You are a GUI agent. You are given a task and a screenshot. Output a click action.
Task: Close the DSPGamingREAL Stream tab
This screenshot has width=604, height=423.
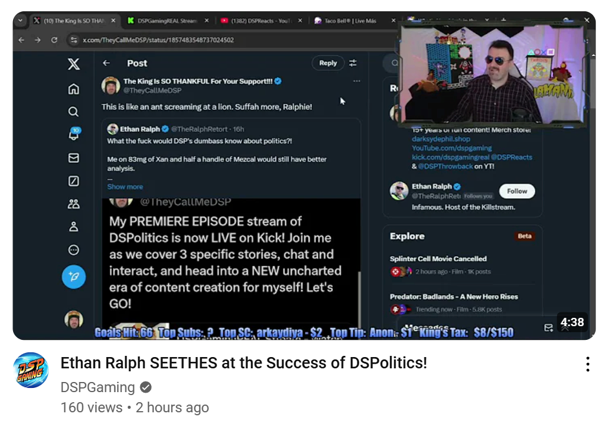click(x=207, y=21)
